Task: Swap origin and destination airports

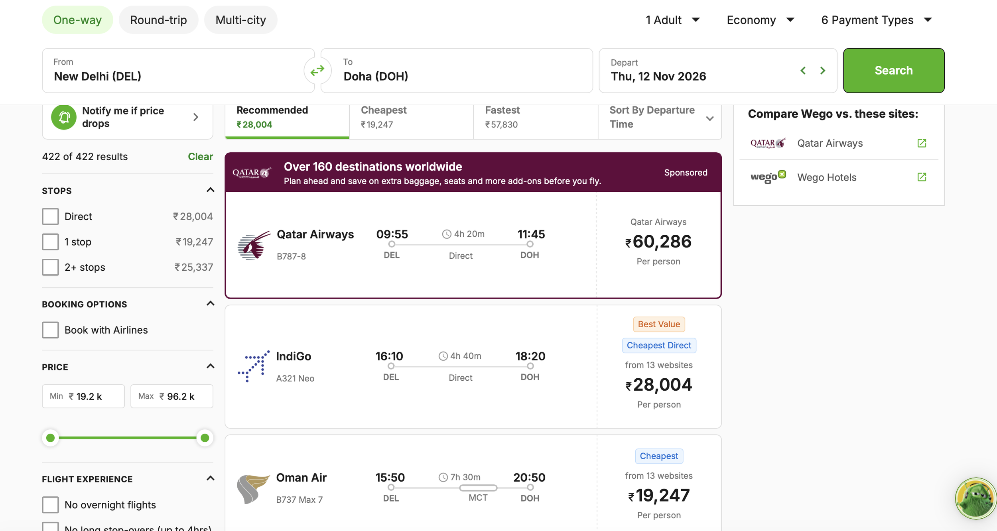Action: point(317,71)
